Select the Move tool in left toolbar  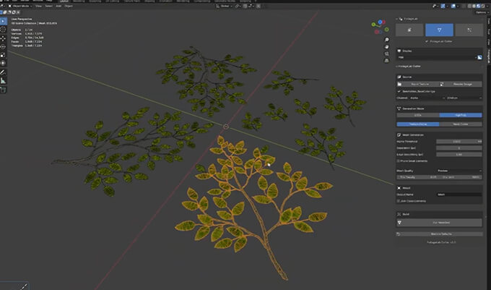[4, 40]
